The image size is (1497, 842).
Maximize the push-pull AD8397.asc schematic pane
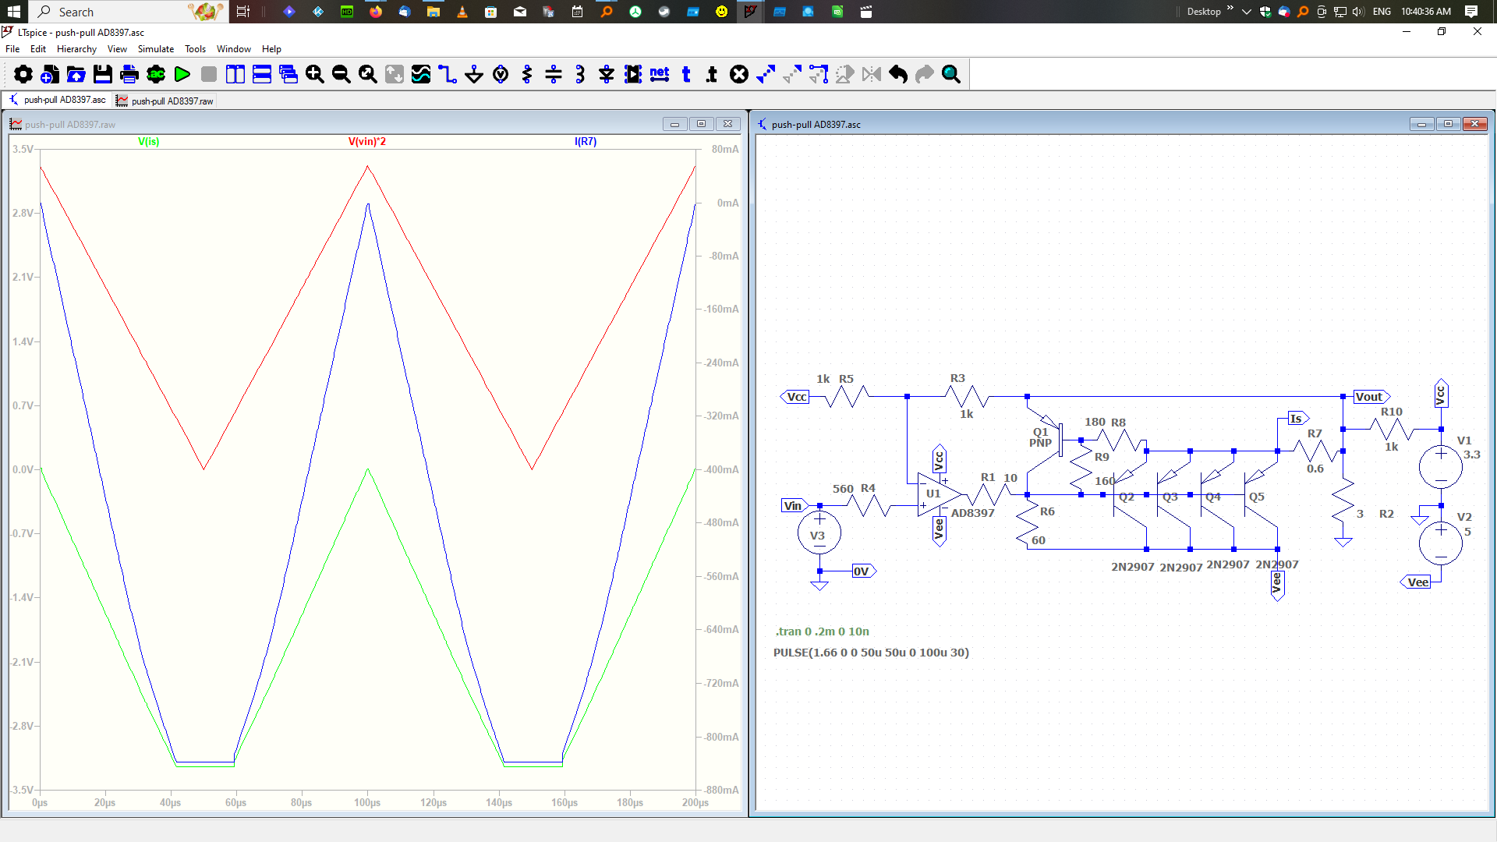click(x=1448, y=124)
